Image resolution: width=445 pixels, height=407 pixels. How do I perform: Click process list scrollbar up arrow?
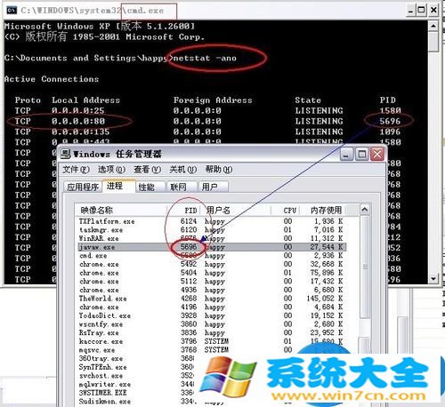click(x=365, y=210)
